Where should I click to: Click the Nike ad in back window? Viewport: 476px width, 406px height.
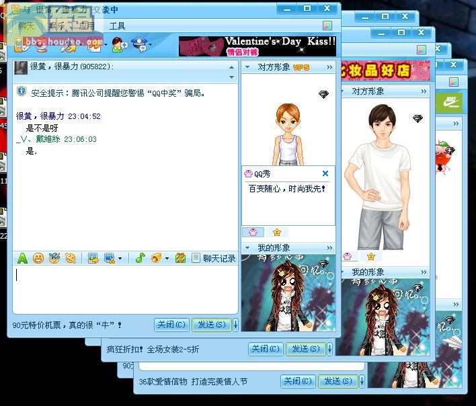point(449,102)
